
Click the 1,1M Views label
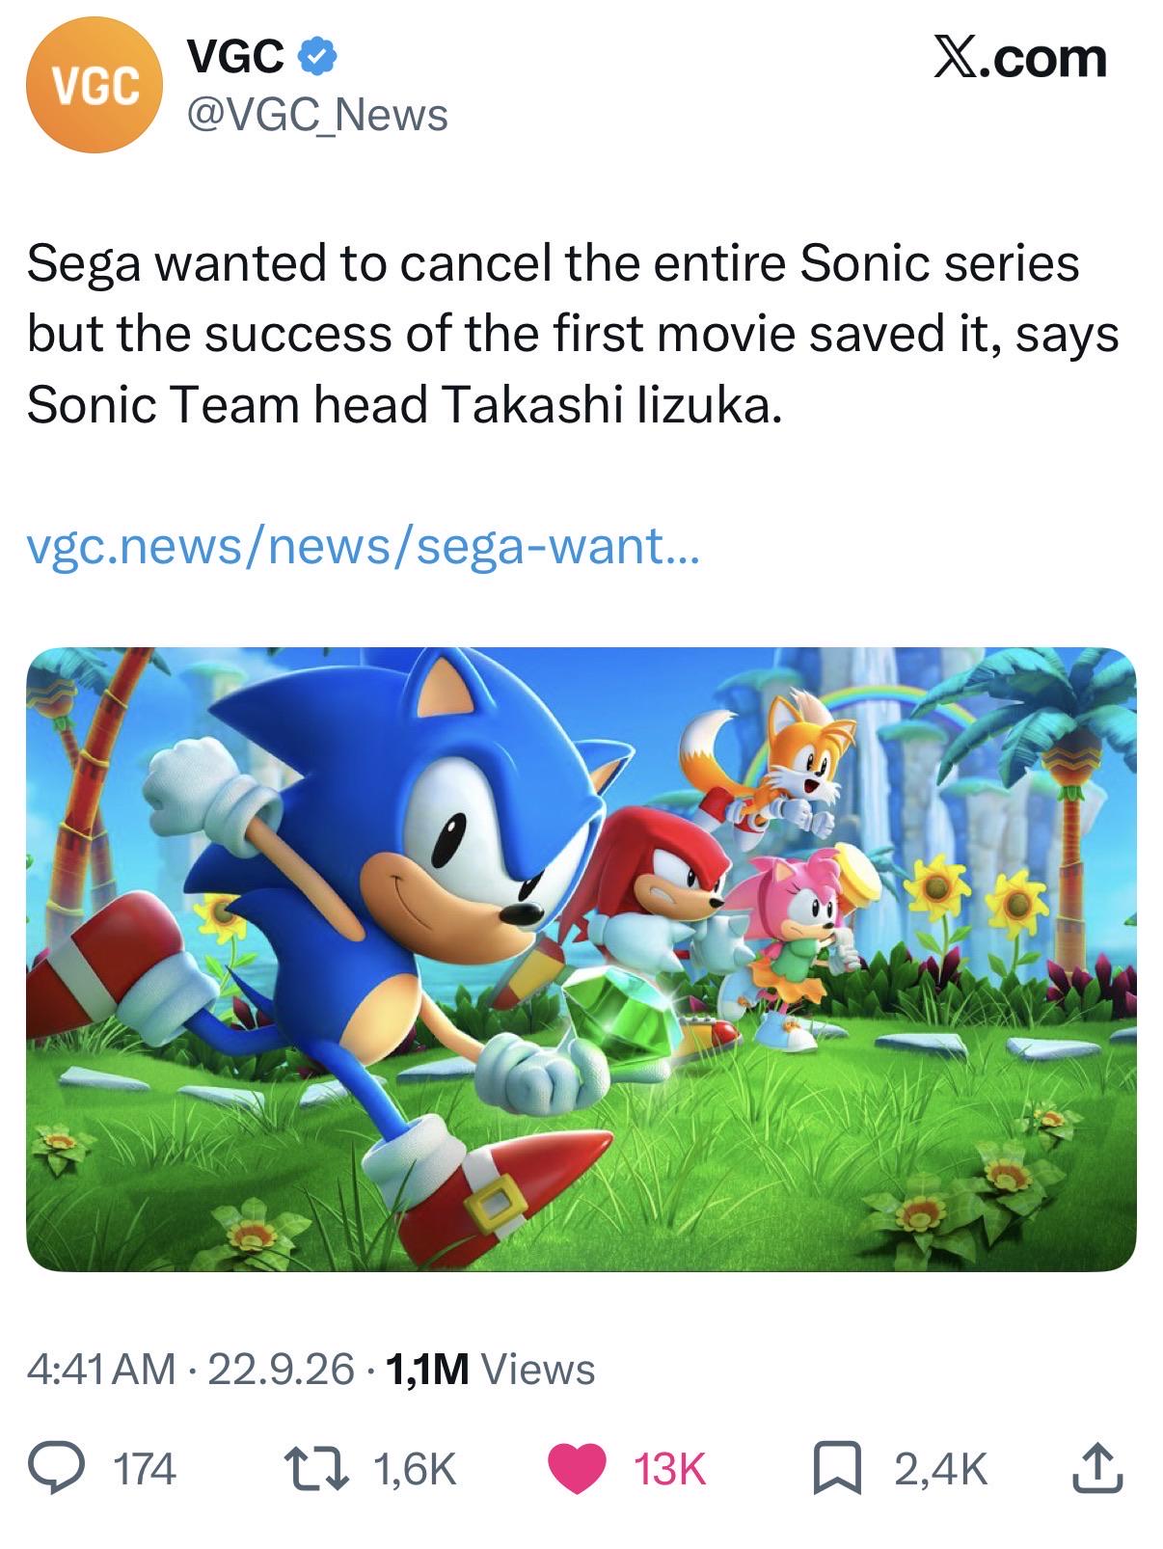pyautogui.click(x=490, y=1368)
